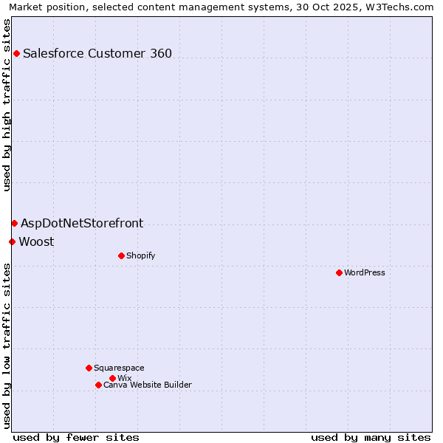Click the 'used by high traffic sites' axis label
Image resolution: width=443 pixels, height=443 pixels.
7,105
